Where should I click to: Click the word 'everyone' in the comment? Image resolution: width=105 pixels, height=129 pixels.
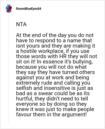(x=27, y=104)
